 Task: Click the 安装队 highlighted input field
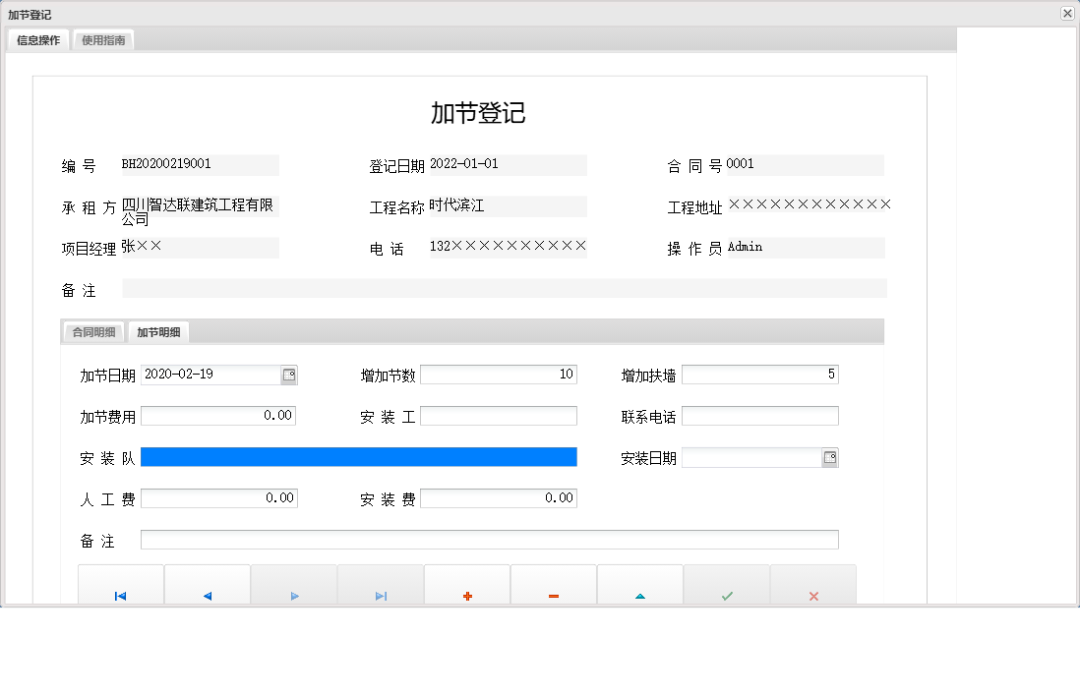point(359,456)
